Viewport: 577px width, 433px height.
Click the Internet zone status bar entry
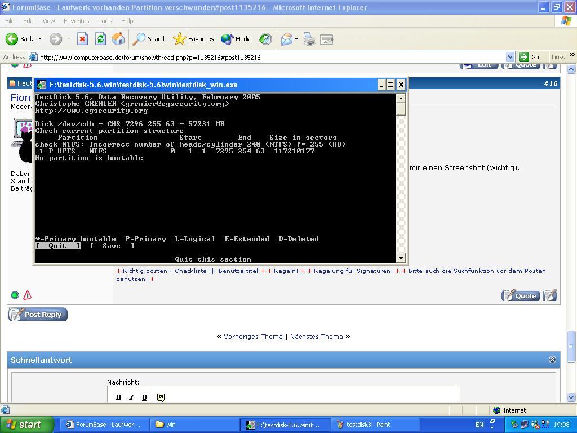click(x=509, y=410)
